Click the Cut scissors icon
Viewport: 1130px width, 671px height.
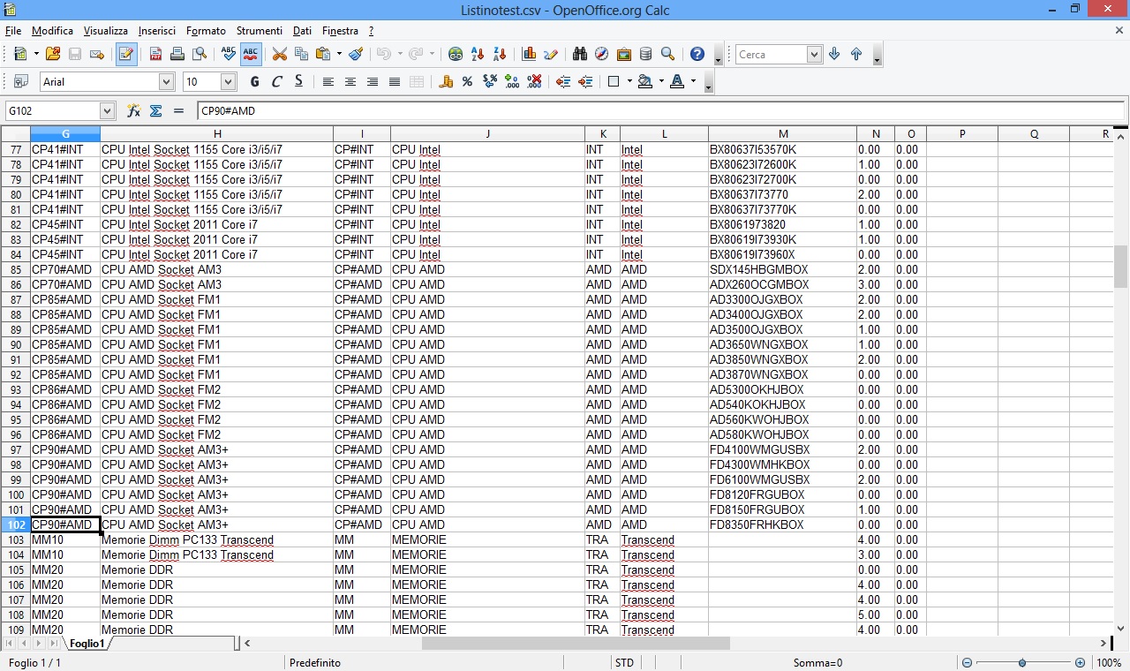click(280, 54)
